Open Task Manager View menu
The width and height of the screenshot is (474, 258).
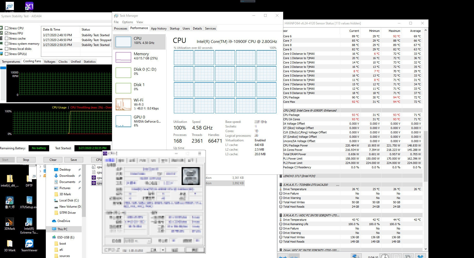(x=140, y=22)
